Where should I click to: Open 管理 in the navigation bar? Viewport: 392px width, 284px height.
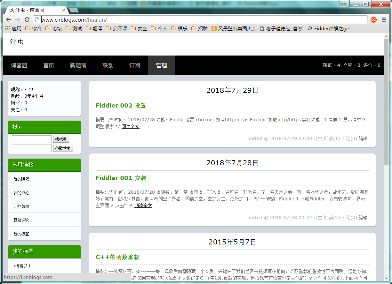[161, 65]
